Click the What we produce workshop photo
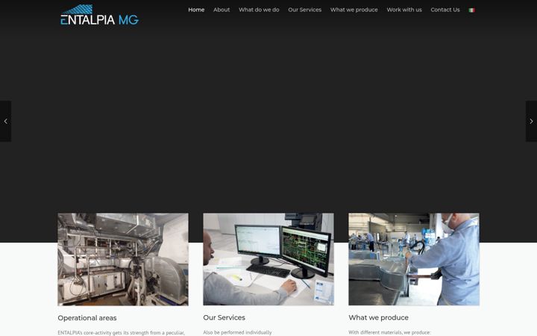Image resolution: width=537 pixels, height=336 pixels. click(x=414, y=259)
